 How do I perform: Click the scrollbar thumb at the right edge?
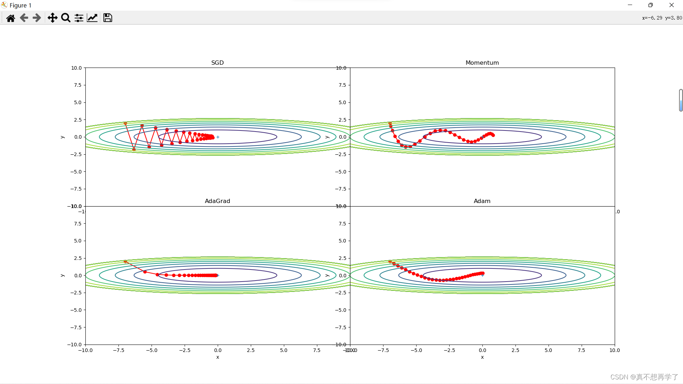tap(681, 100)
